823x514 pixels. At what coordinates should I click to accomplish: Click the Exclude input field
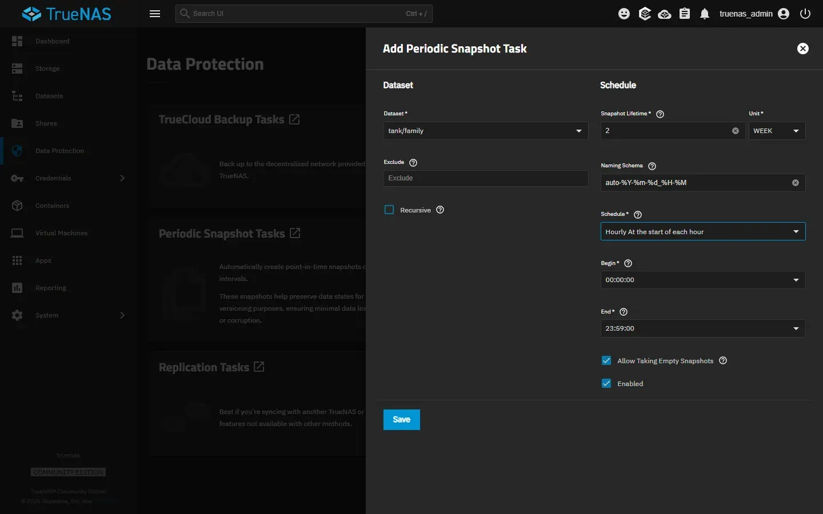pyautogui.click(x=486, y=178)
